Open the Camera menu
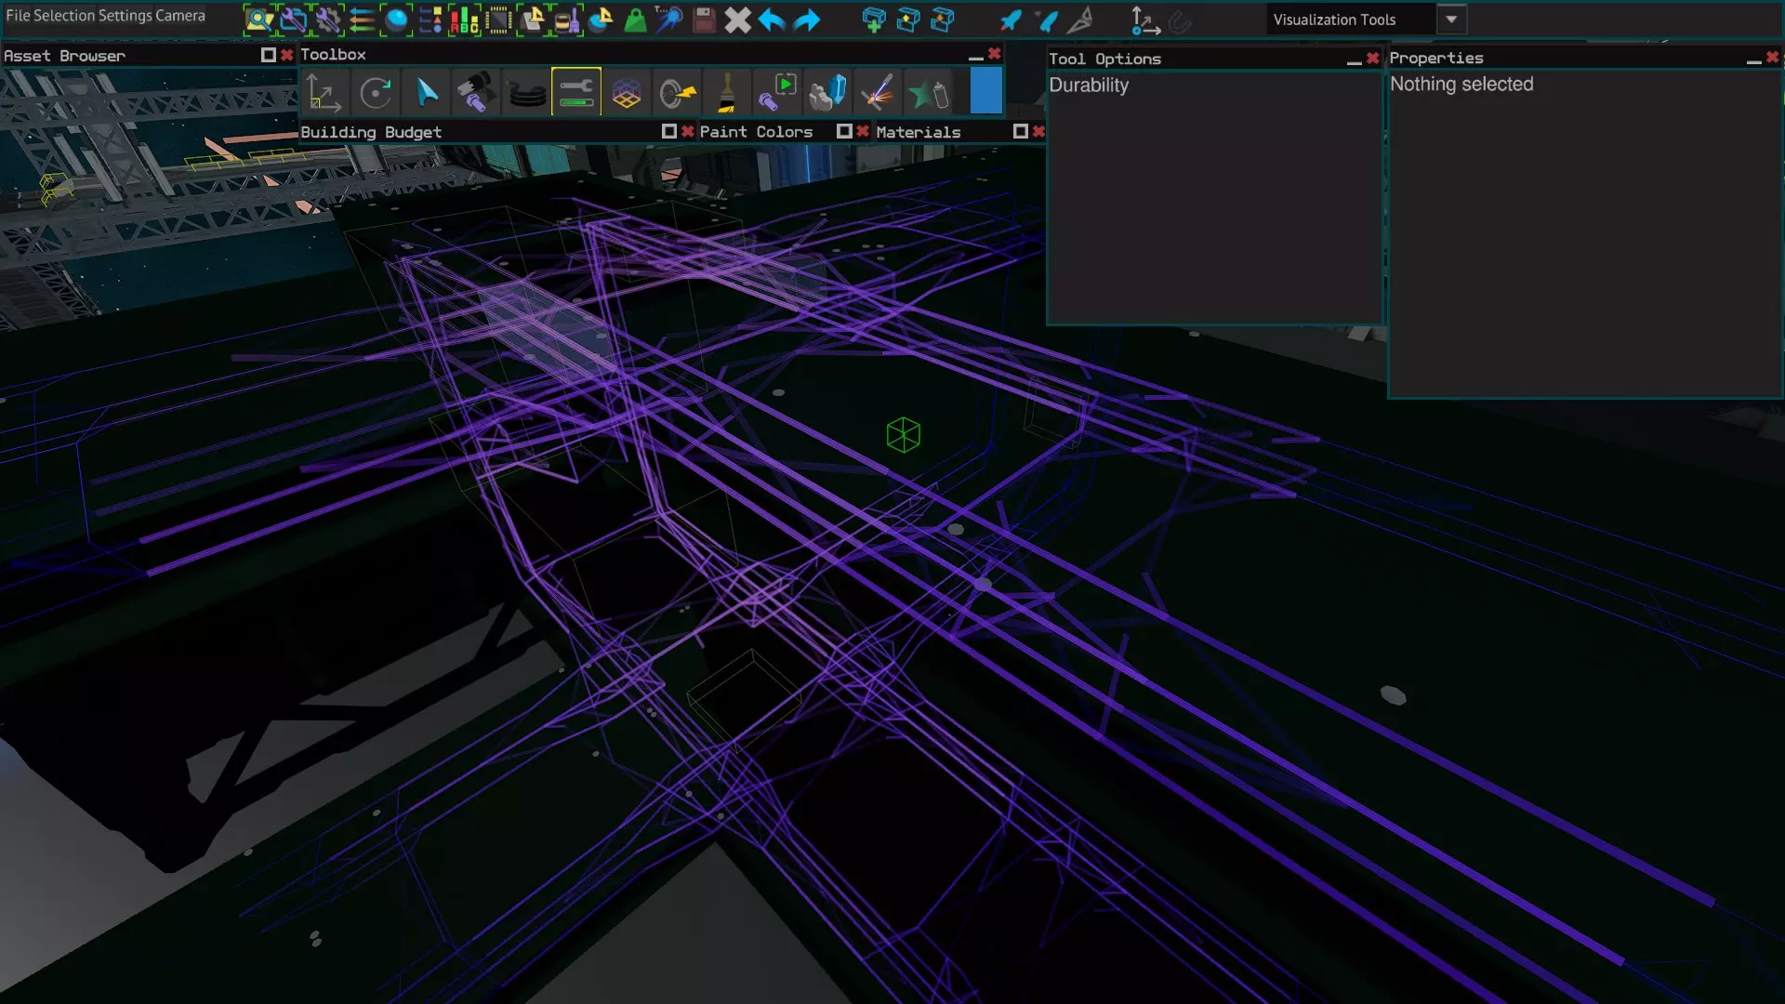 pos(180,16)
